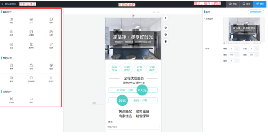
Task: Select the 空调清洗 circle on canvas
Action: [152, 69]
